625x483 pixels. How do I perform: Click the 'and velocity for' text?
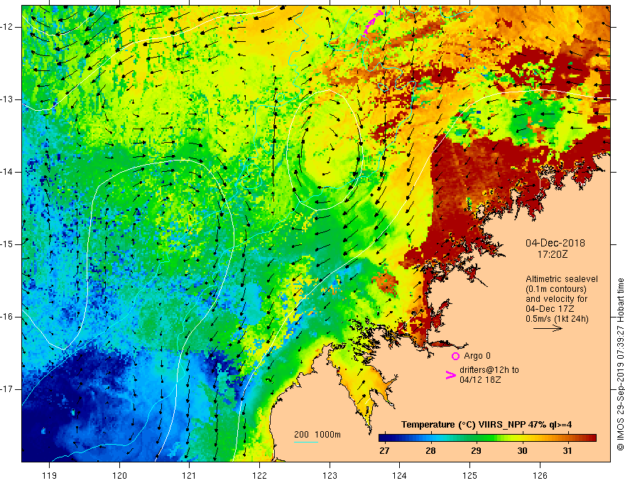pyautogui.click(x=556, y=299)
